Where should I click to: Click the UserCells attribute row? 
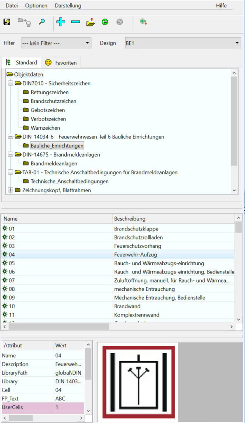coord(43,407)
